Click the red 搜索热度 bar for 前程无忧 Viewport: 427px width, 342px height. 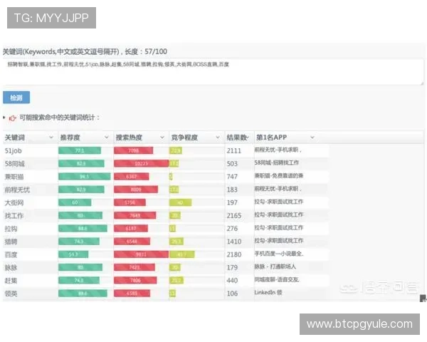(x=136, y=190)
